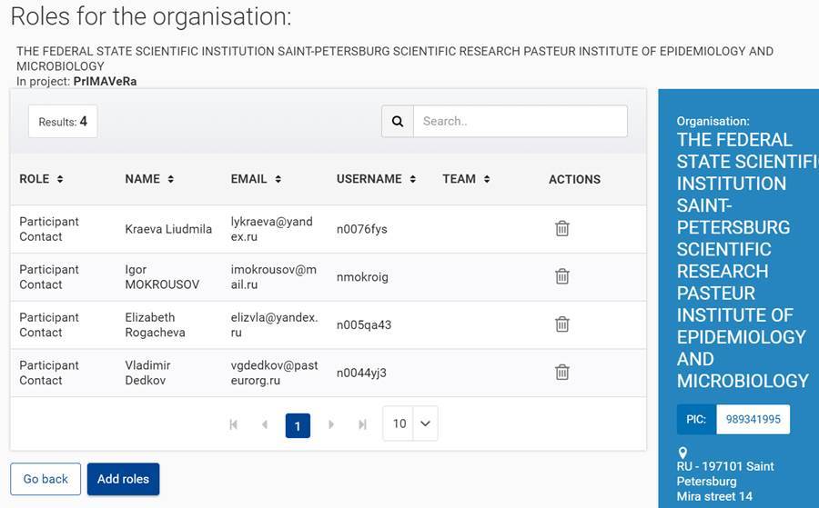Go to next page arrow

click(330, 424)
